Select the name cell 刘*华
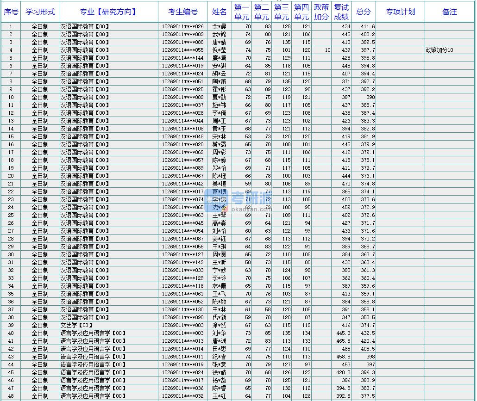Viewport: 477px width, 401px height. 220,333
